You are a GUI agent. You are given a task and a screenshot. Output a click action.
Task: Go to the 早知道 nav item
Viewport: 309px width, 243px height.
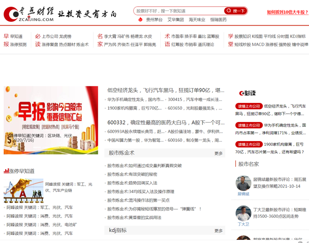tap(16, 37)
